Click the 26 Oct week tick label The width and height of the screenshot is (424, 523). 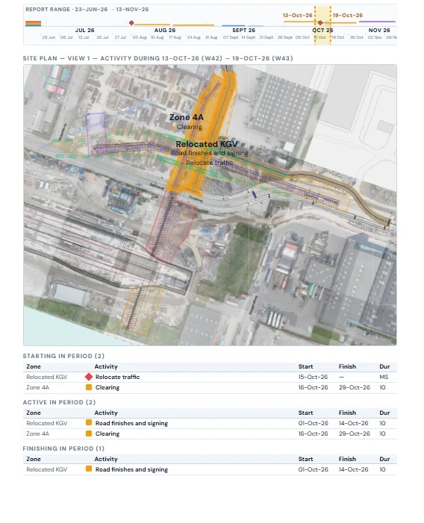click(356, 37)
